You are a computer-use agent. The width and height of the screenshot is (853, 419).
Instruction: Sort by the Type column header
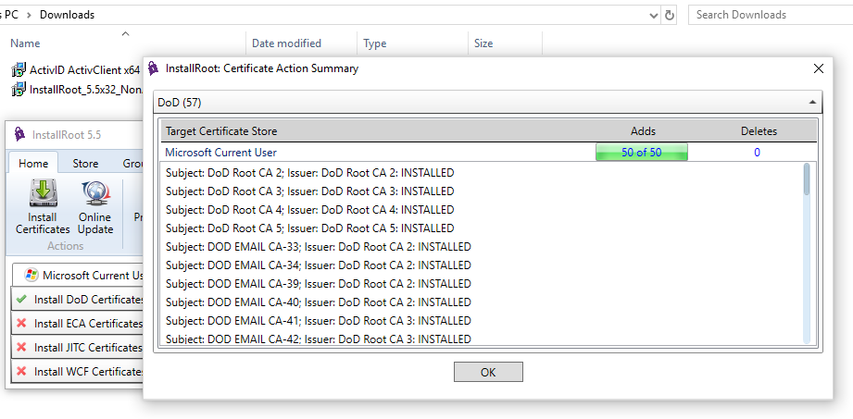pyautogui.click(x=375, y=43)
